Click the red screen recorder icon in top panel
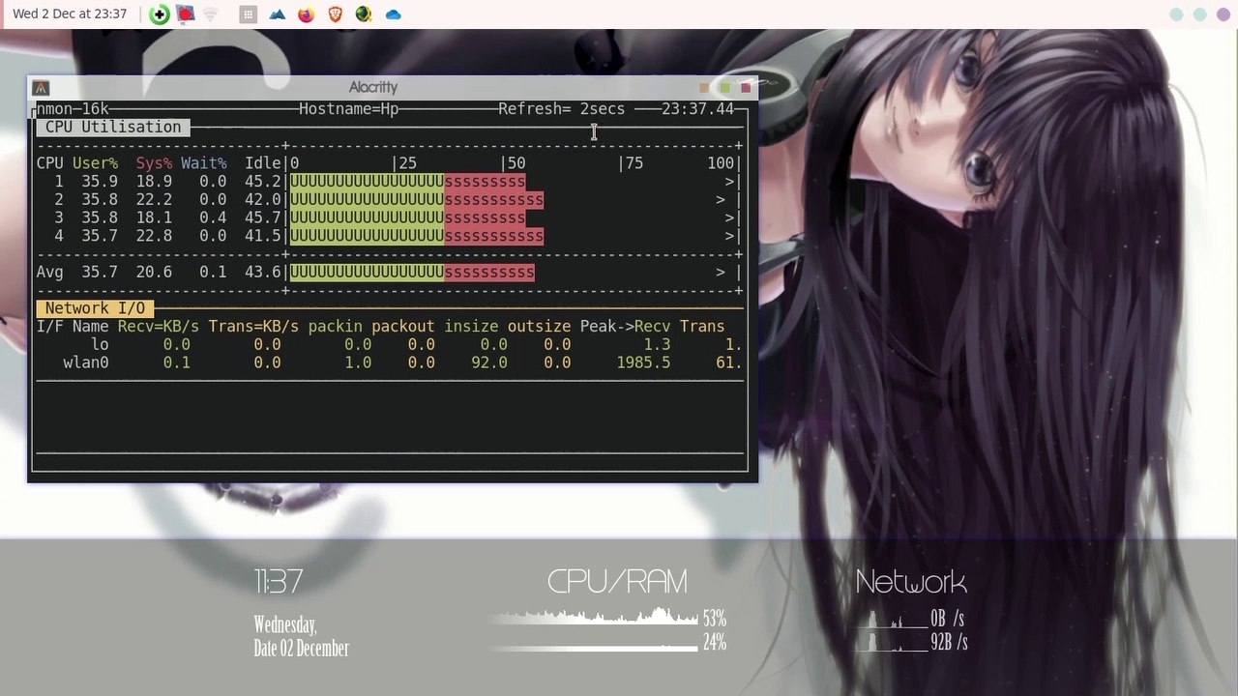 pyautogui.click(x=185, y=14)
